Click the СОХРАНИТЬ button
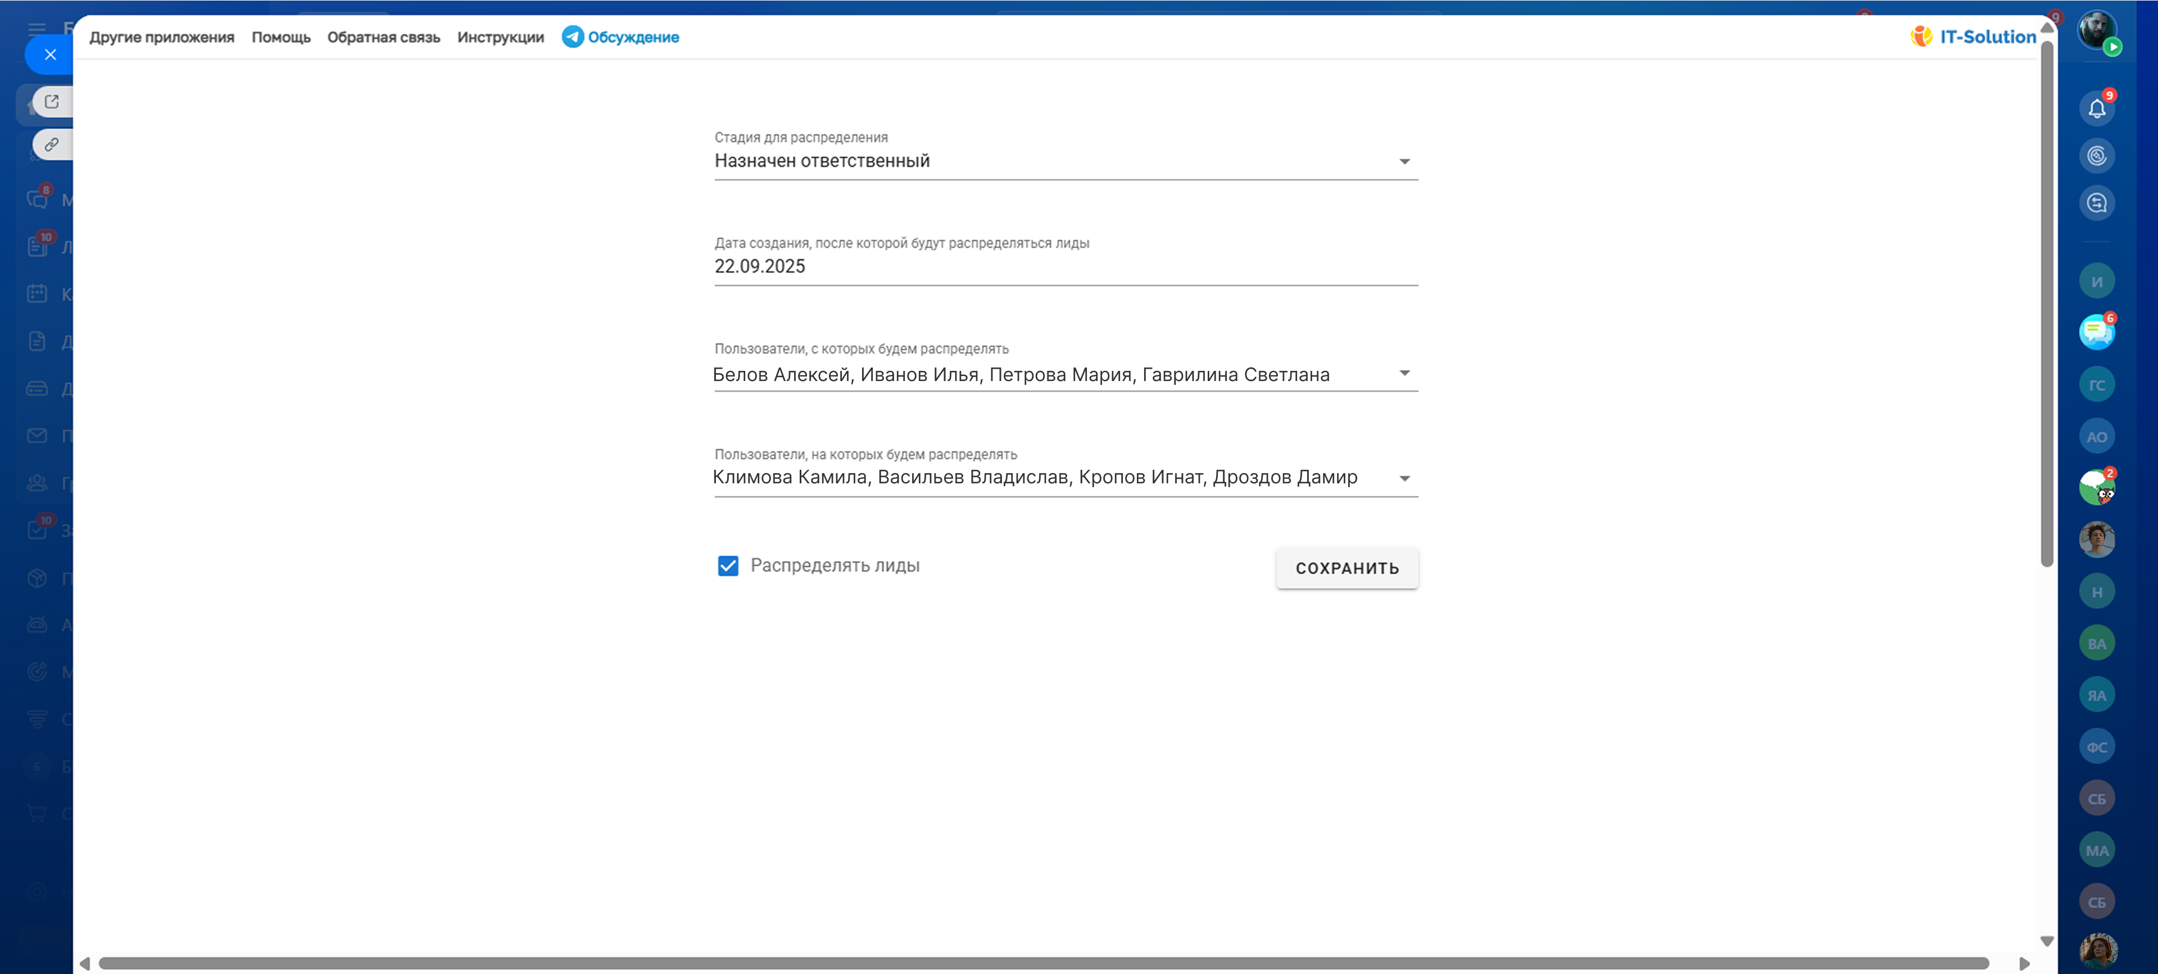The width and height of the screenshot is (2158, 974). pos(1347,568)
